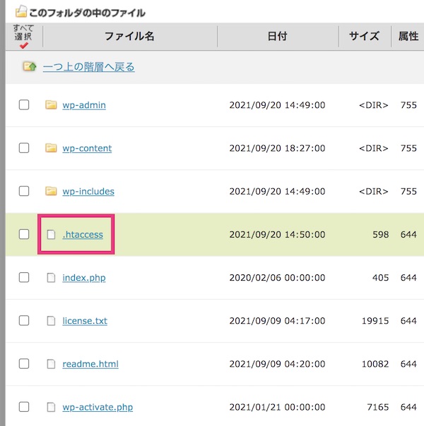Open the wp-content folder link
The width and height of the screenshot is (424, 426).
87,148
